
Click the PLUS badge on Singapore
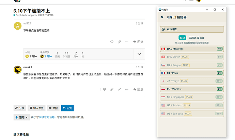(189, 97)
